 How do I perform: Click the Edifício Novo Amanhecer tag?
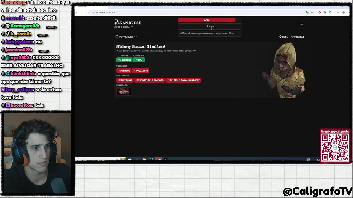[x=184, y=80]
